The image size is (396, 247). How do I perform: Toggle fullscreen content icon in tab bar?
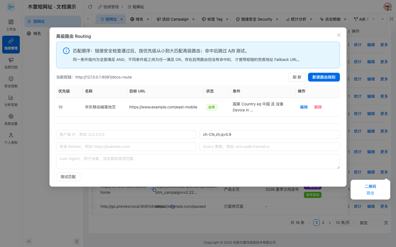pyautogui.click(x=392, y=19)
